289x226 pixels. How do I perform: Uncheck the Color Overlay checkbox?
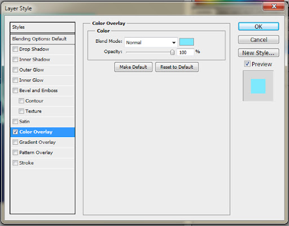coord(15,132)
